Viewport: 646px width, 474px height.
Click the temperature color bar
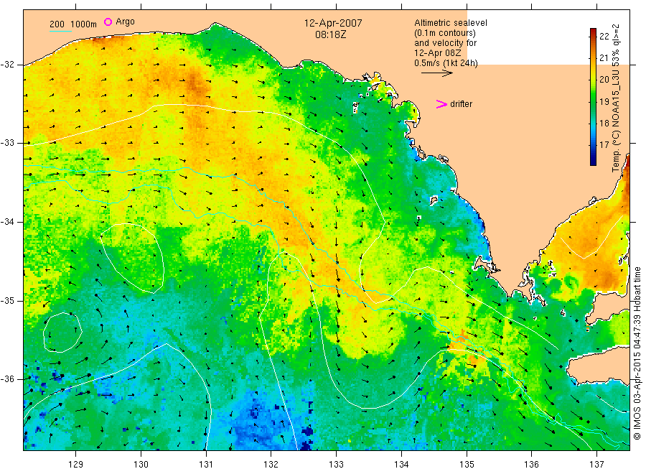pyautogui.click(x=593, y=97)
